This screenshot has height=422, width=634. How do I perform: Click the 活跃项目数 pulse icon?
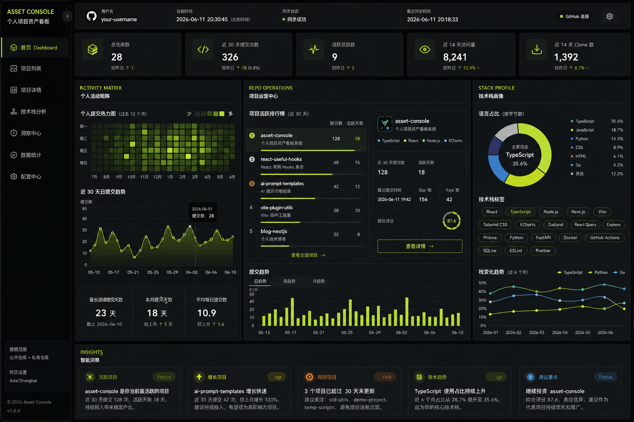click(314, 49)
